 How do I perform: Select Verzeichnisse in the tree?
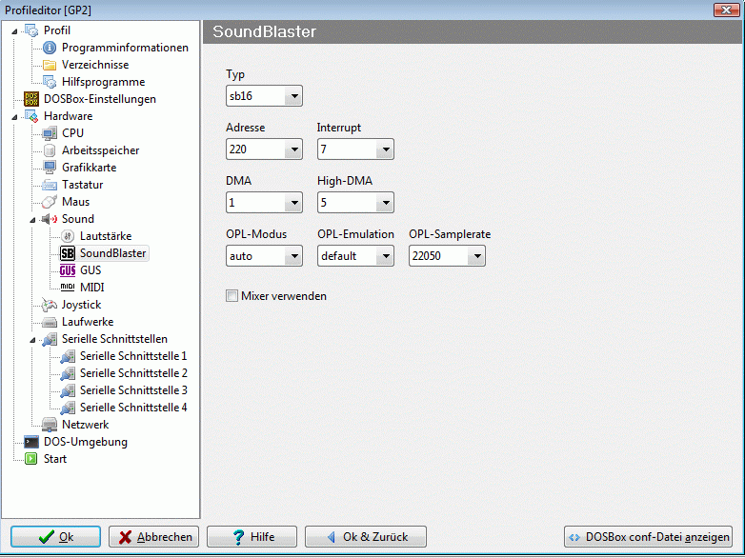tap(95, 65)
